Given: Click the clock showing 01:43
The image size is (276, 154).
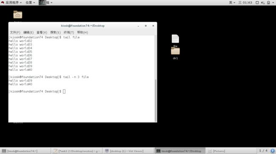Looking at the screenshot, I should (x=245, y=3).
